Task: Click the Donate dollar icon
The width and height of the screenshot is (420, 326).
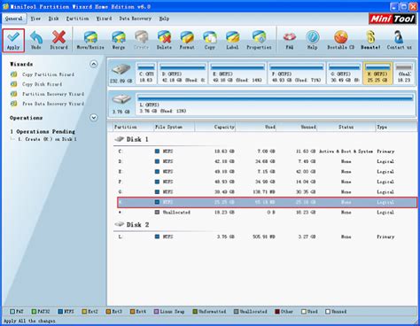Action: (370, 37)
